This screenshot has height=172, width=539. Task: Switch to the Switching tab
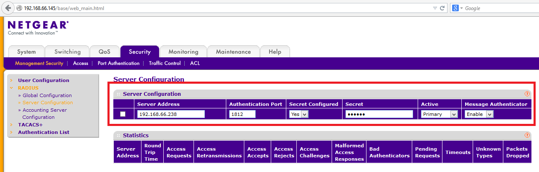pos(67,52)
